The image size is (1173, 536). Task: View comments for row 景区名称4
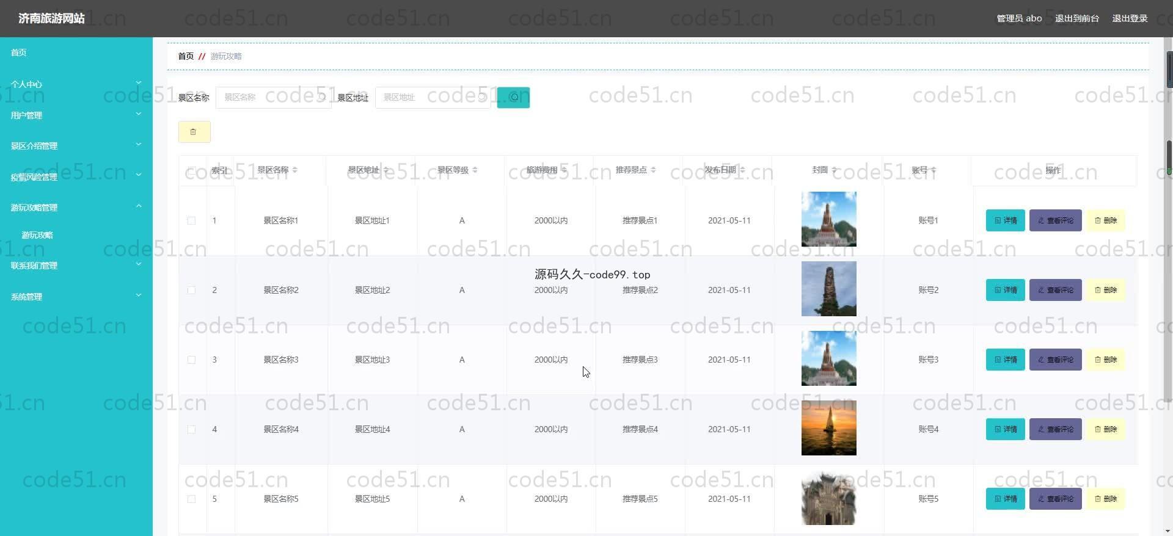tap(1055, 429)
